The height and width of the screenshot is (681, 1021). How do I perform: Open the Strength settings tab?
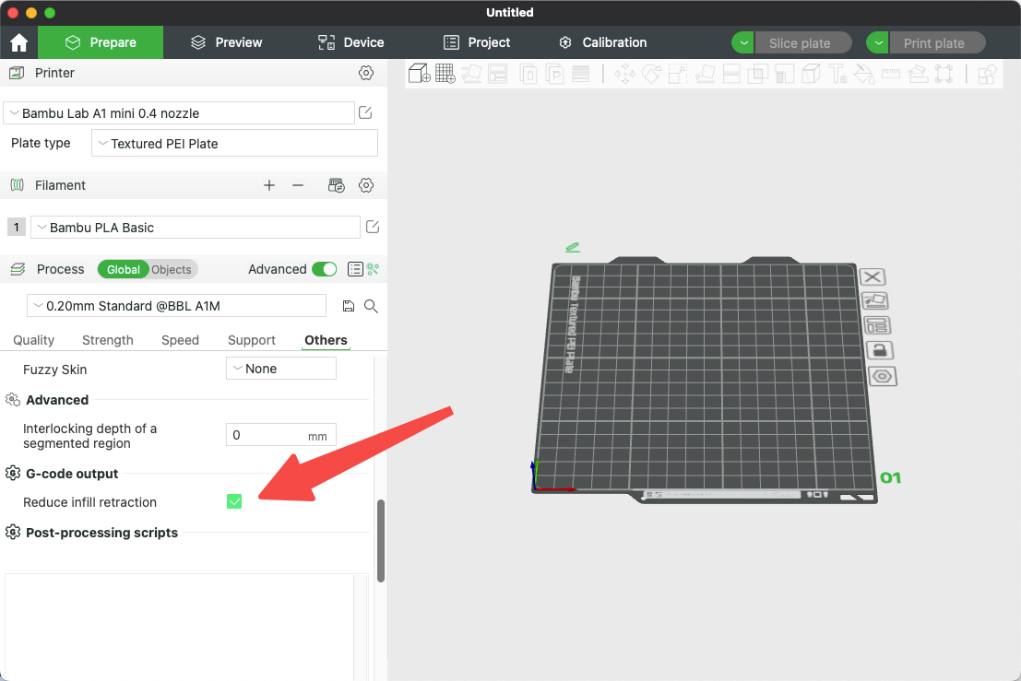107,340
